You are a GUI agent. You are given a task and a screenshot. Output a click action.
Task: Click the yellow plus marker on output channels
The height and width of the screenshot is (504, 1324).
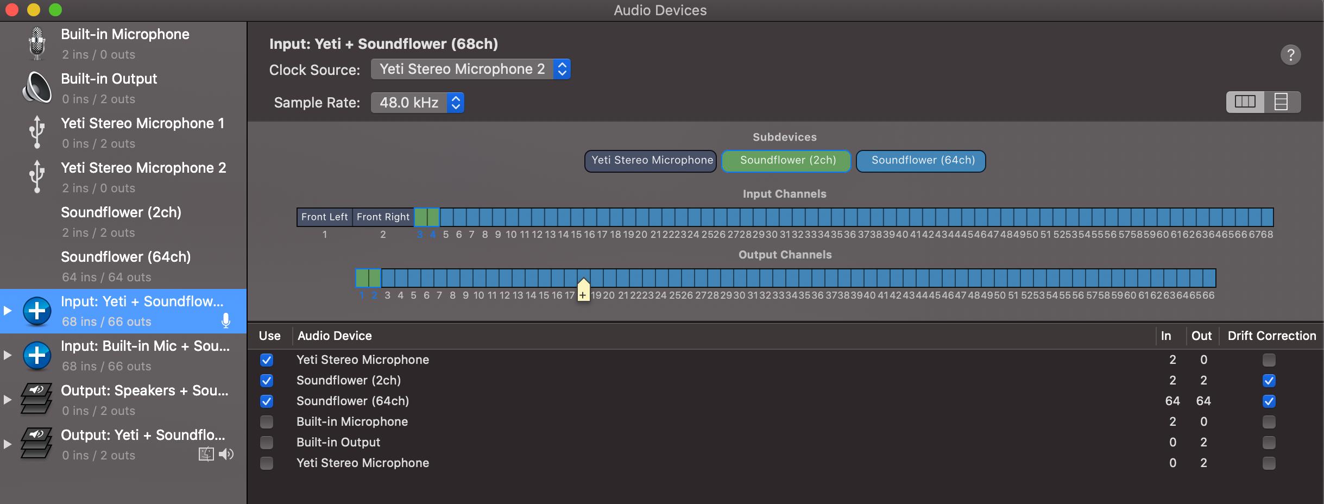pos(583,290)
